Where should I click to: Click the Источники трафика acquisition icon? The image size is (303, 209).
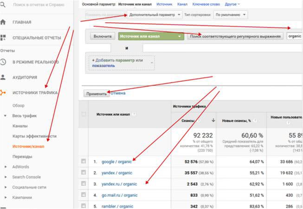[3, 92]
